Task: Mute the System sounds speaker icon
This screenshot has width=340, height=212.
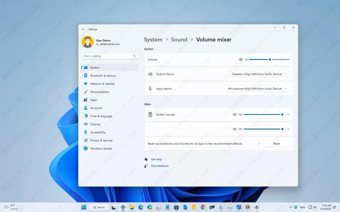Action: [x=234, y=114]
